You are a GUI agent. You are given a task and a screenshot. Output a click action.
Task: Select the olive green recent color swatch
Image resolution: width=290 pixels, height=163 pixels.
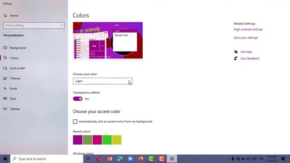point(87,140)
